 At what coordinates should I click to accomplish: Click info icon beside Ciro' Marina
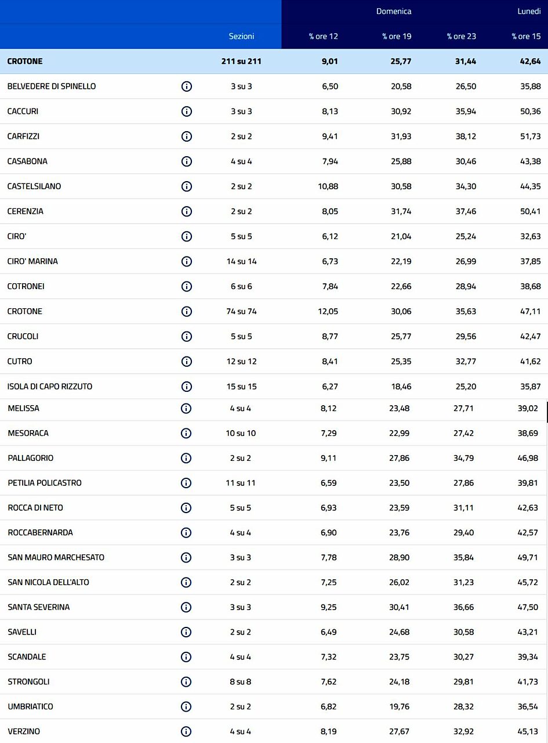(x=187, y=261)
